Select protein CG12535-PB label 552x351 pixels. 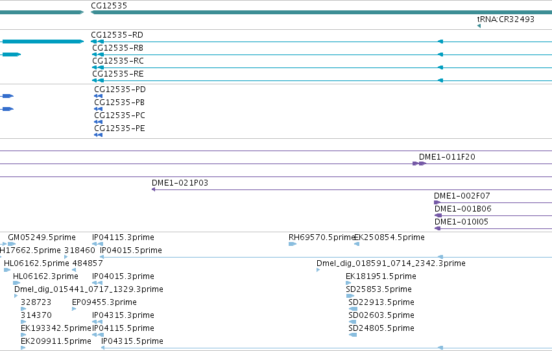119,103
